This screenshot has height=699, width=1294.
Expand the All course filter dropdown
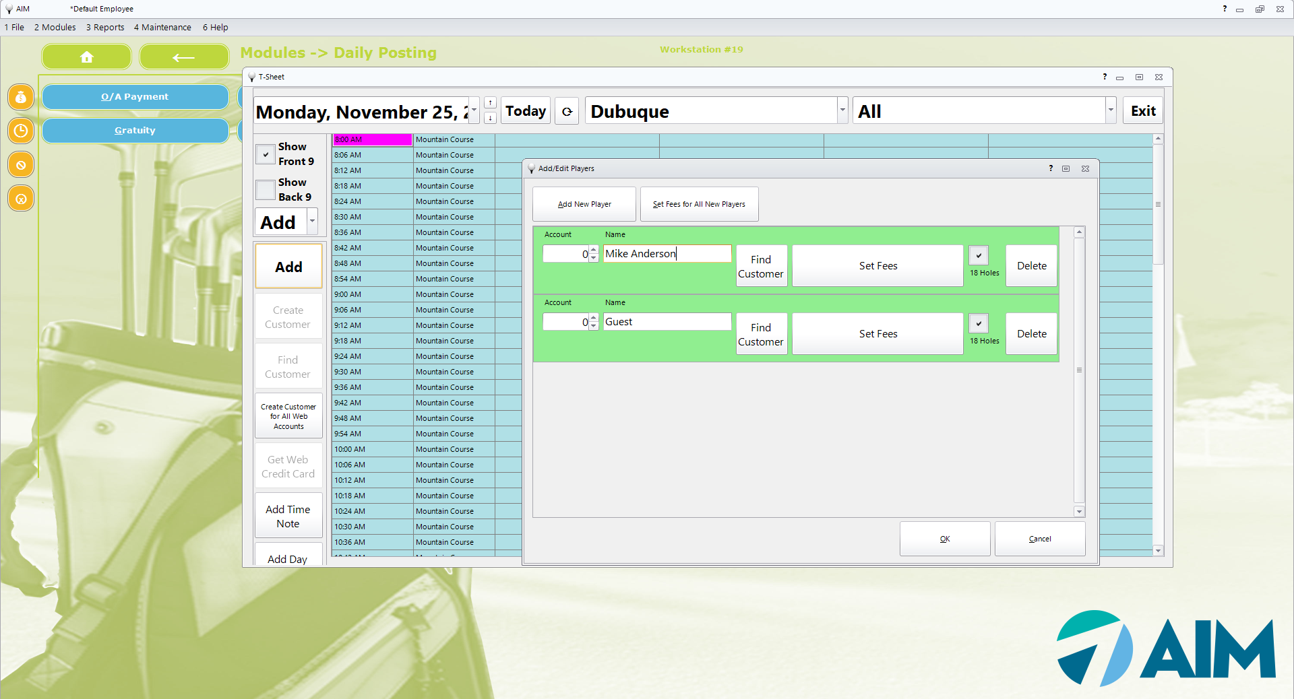1111,110
